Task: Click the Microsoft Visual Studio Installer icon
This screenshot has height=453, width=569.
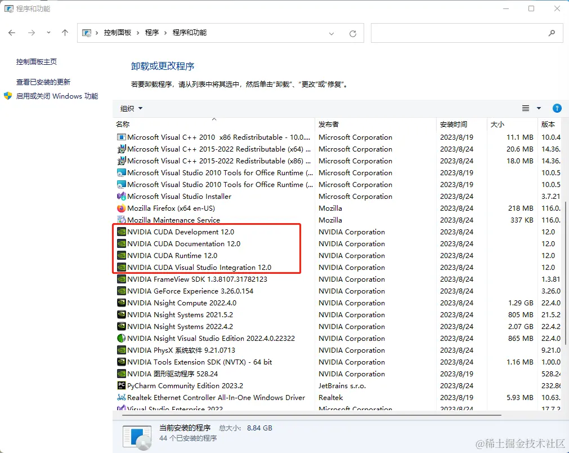Action: 120,196
